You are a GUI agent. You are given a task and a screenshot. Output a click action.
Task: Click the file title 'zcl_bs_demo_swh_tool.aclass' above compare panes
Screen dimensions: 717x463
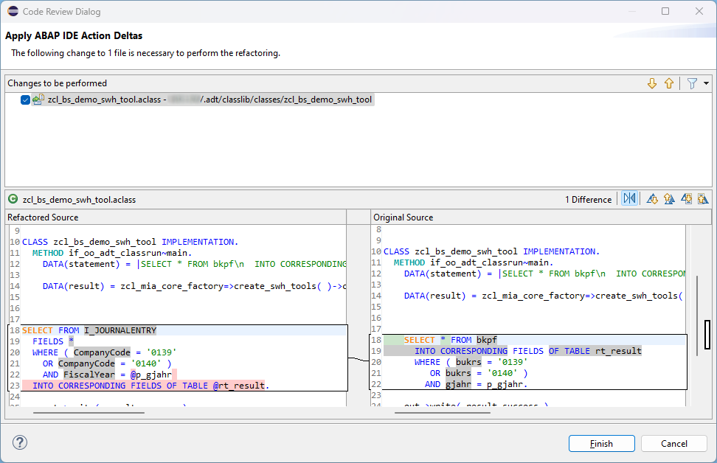(x=79, y=200)
